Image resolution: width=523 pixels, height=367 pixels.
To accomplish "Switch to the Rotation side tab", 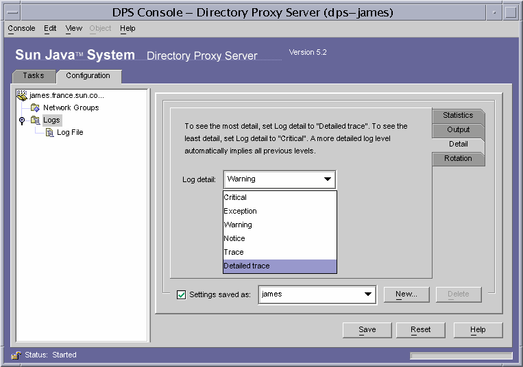I will click(x=458, y=159).
